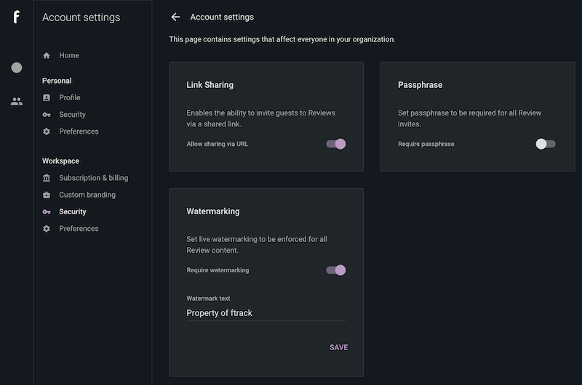
Task: Click the Workspace Preferences gear icon
Action: (x=47, y=229)
